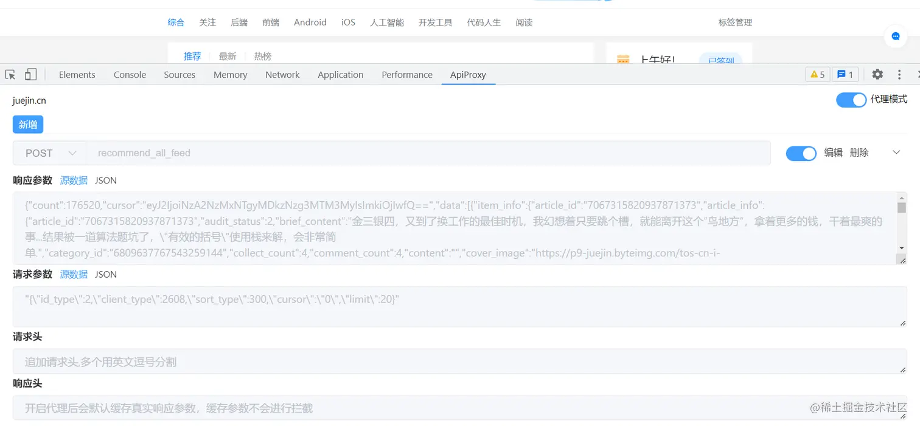Click response textarea scrollbar down arrow
920x426 pixels.
[902, 248]
